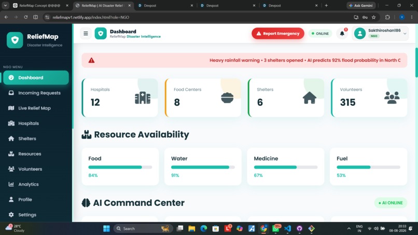Open WhatsApp from taskbar

(x=276, y=229)
